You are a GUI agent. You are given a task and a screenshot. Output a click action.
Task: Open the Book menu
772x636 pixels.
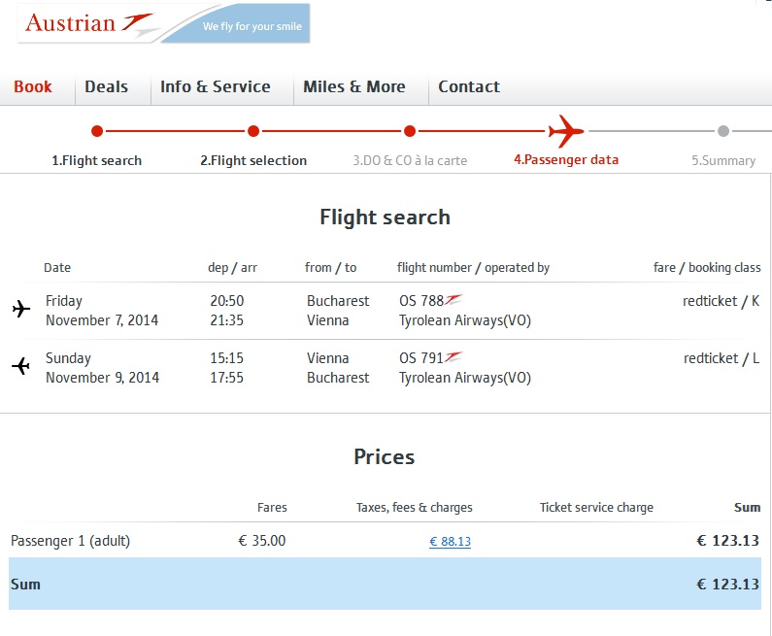pyautogui.click(x=33, y=87)
